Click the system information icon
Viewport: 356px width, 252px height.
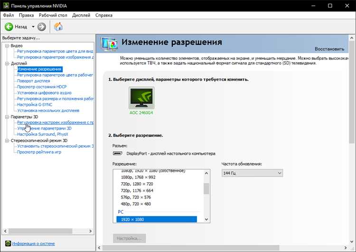click(8, 243)
